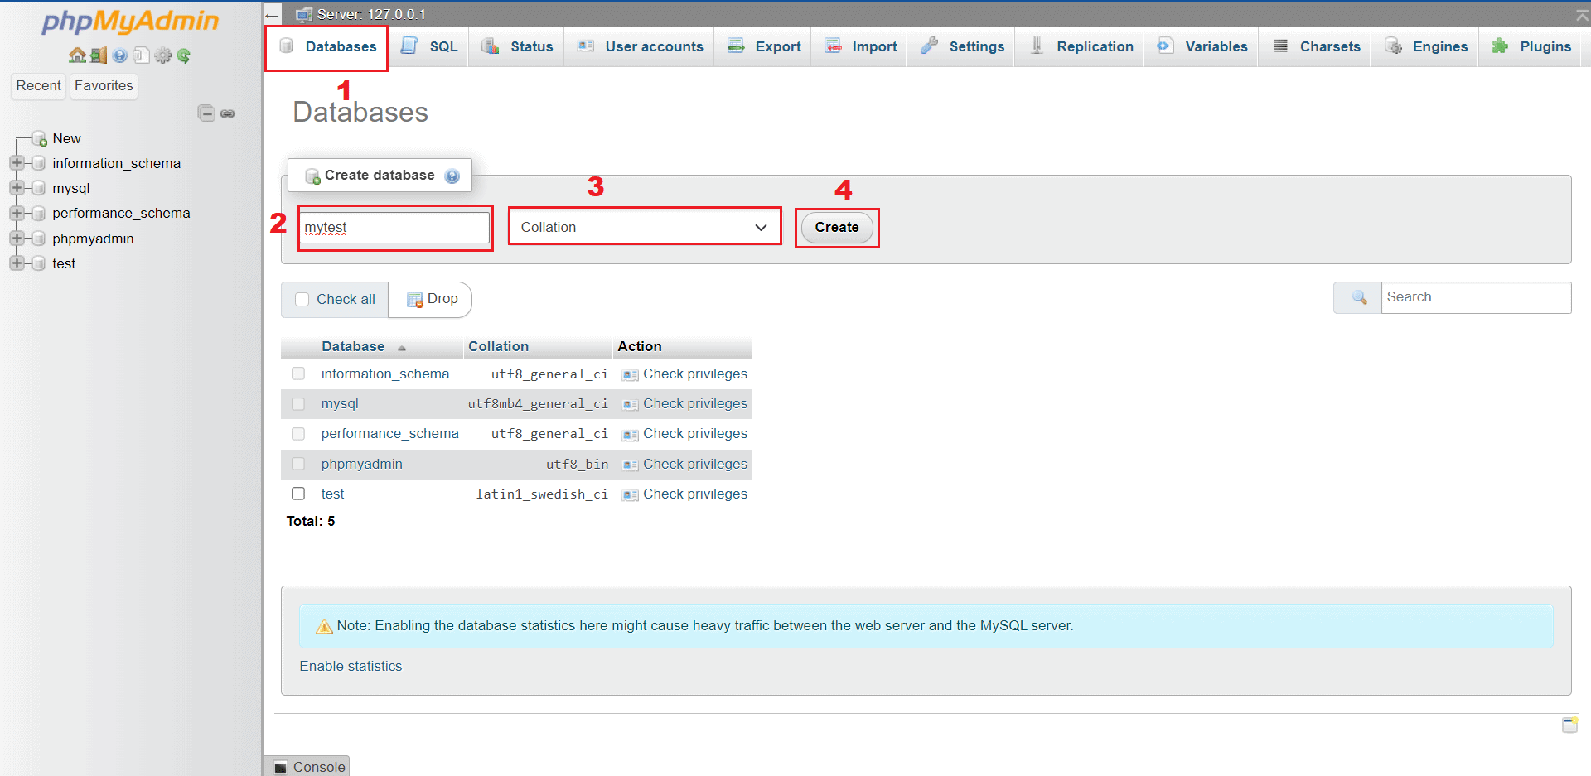Refresh the navigation tree with green arrow
Viewport: 1591px width, 776px height.
pyautogui.click(x=182, y=55)
